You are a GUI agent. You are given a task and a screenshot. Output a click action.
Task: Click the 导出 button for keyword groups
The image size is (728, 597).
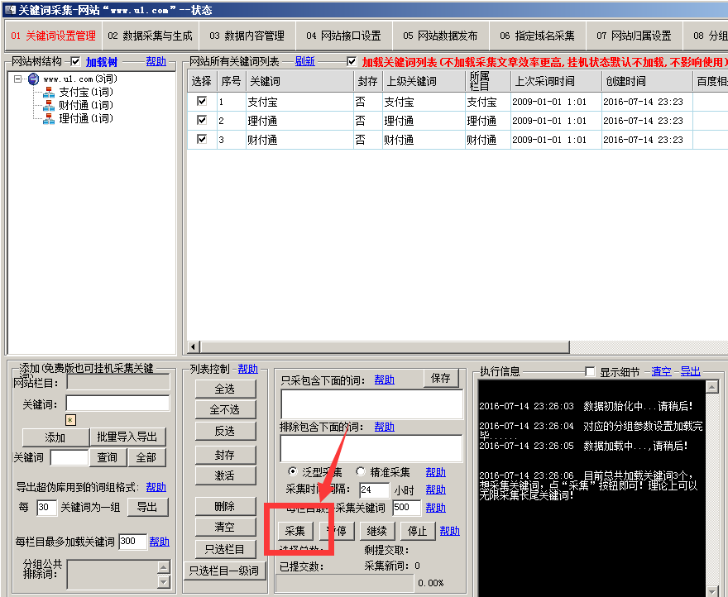(x=147, y=507)
